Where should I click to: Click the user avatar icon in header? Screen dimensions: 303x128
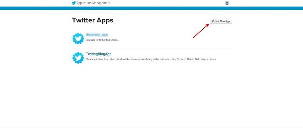227,3
